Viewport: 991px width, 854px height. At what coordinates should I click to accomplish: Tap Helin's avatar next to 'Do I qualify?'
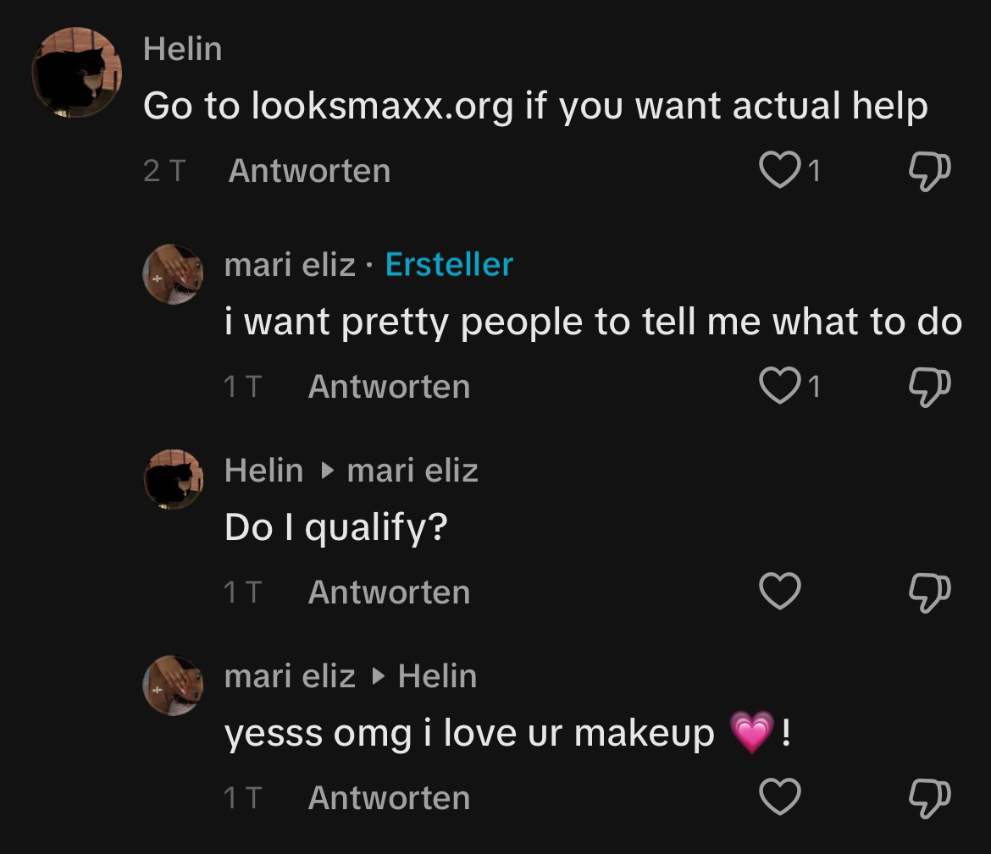(x=174, y=480)
